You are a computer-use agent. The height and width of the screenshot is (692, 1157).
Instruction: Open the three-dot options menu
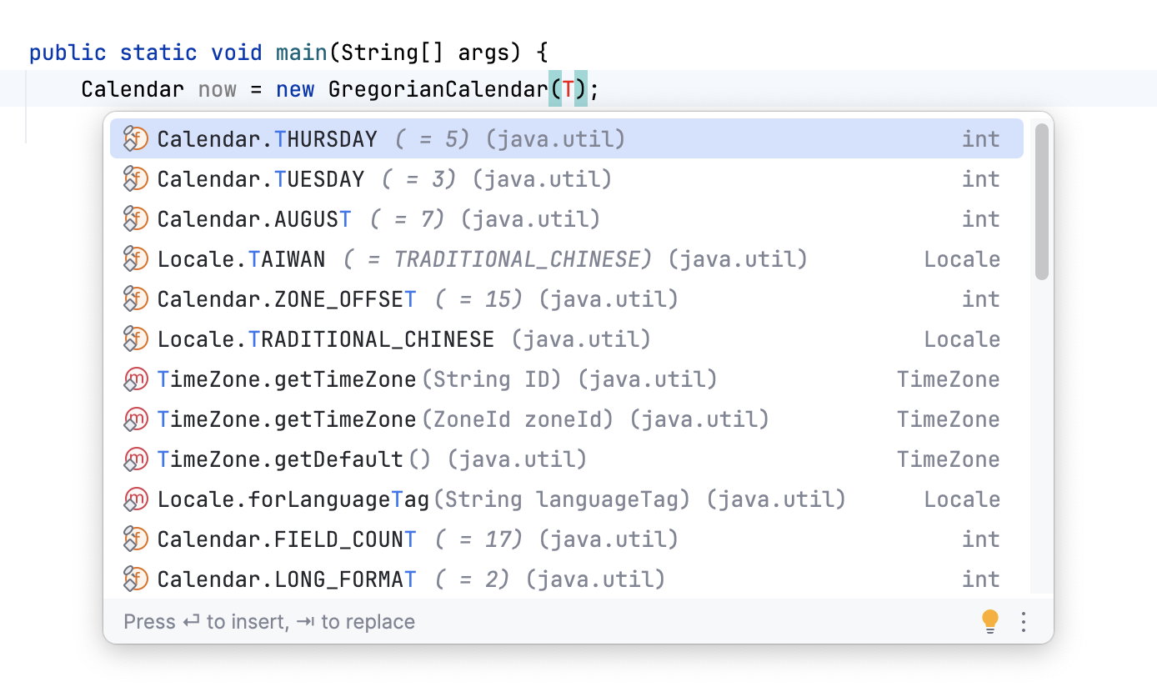pos(1024,621)
